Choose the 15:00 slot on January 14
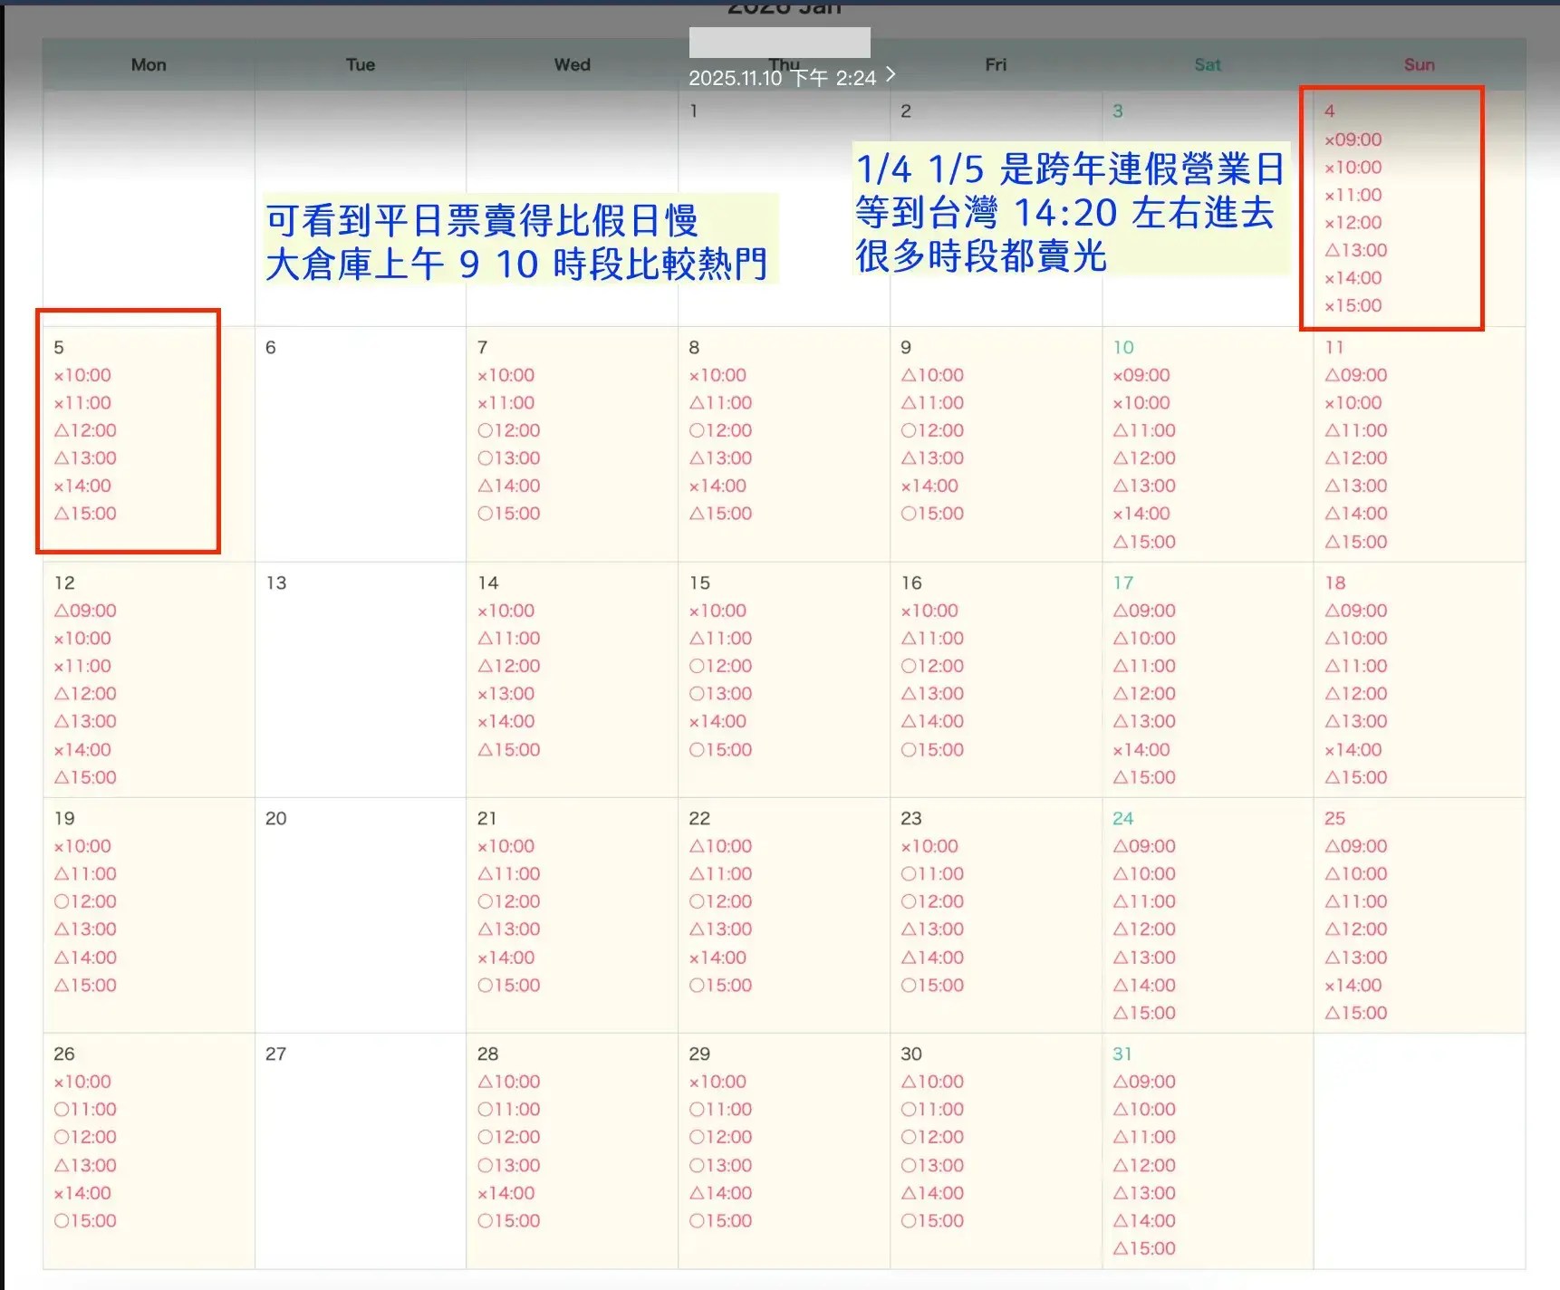 tap(509, 750)
